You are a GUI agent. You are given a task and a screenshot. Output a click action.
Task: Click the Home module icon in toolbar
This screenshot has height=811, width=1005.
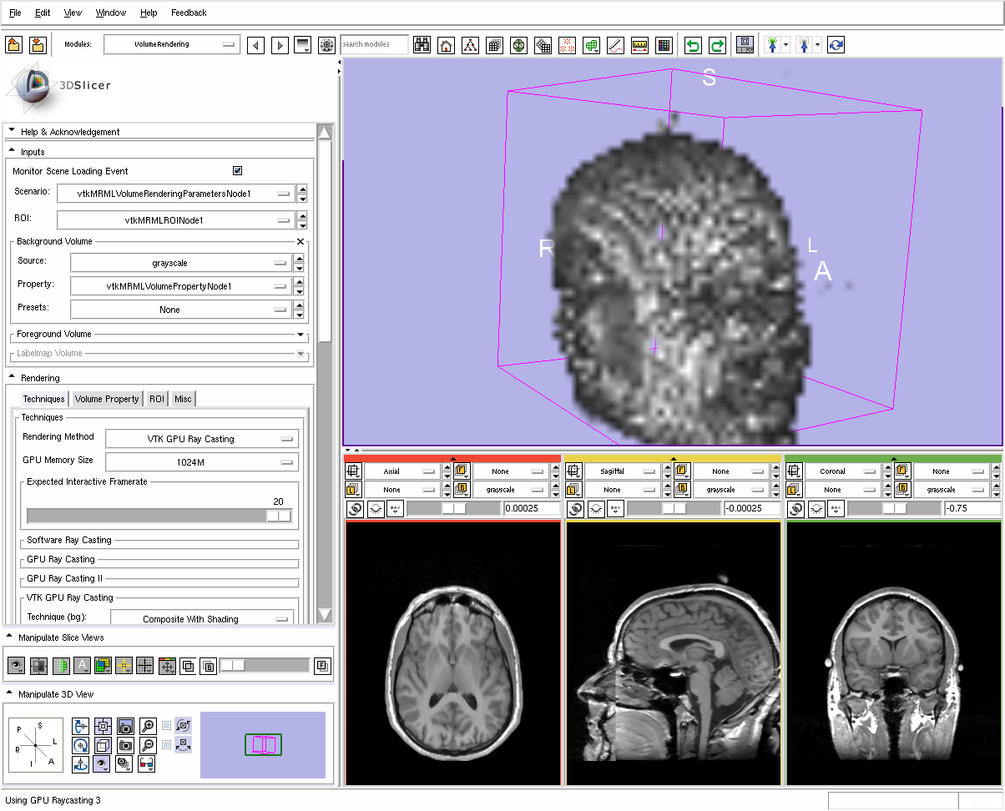click(x=447, y=45)
